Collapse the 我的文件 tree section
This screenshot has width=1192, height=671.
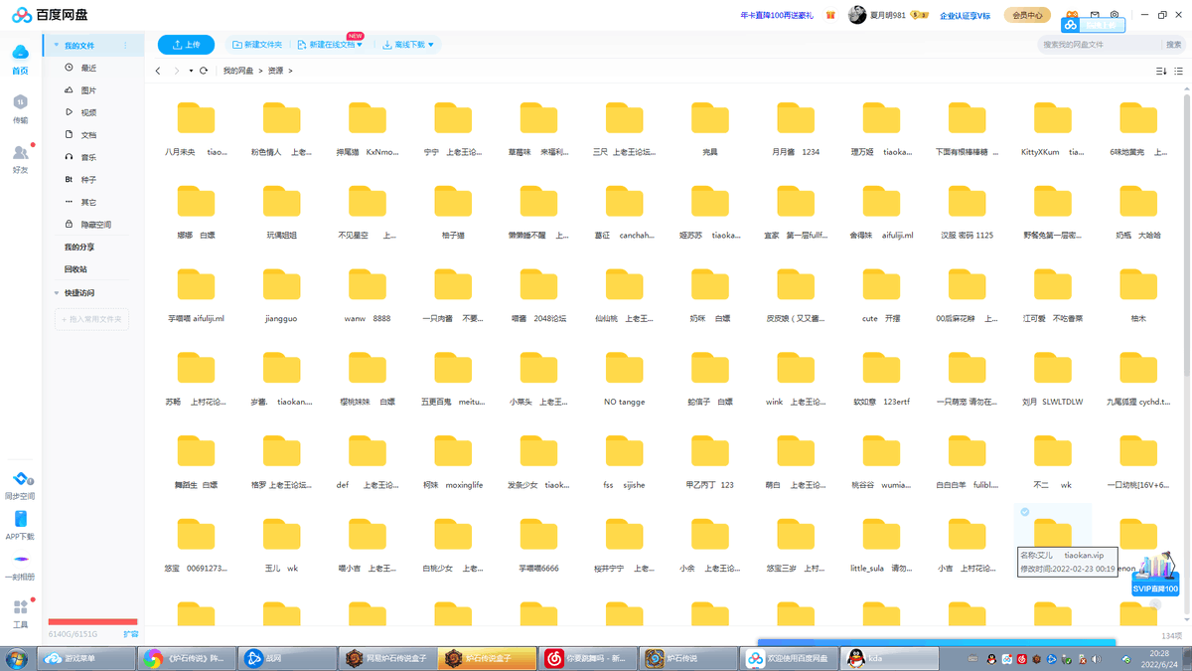(57, 46)
